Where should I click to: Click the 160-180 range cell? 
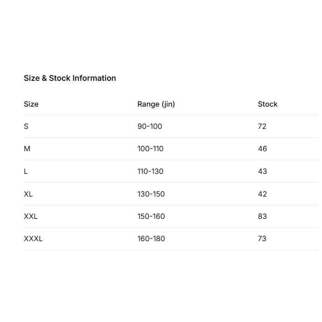click(x=151, y=239)
